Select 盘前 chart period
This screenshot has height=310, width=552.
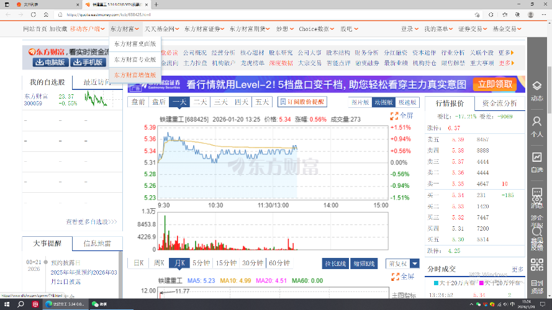[x=138, y=102]
